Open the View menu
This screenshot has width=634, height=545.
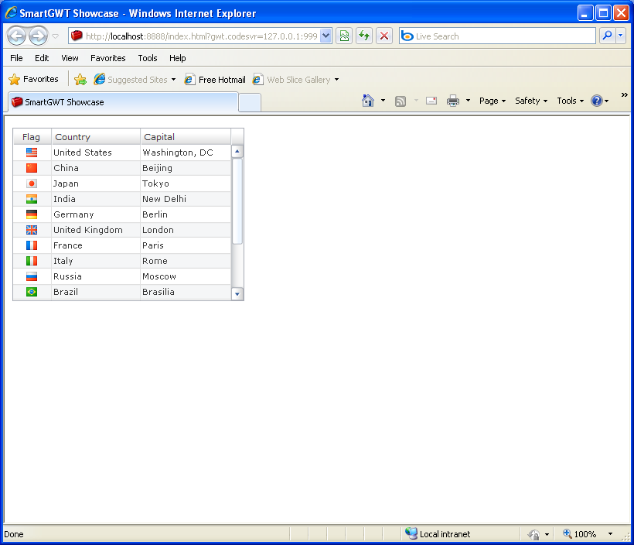point(70,58)
